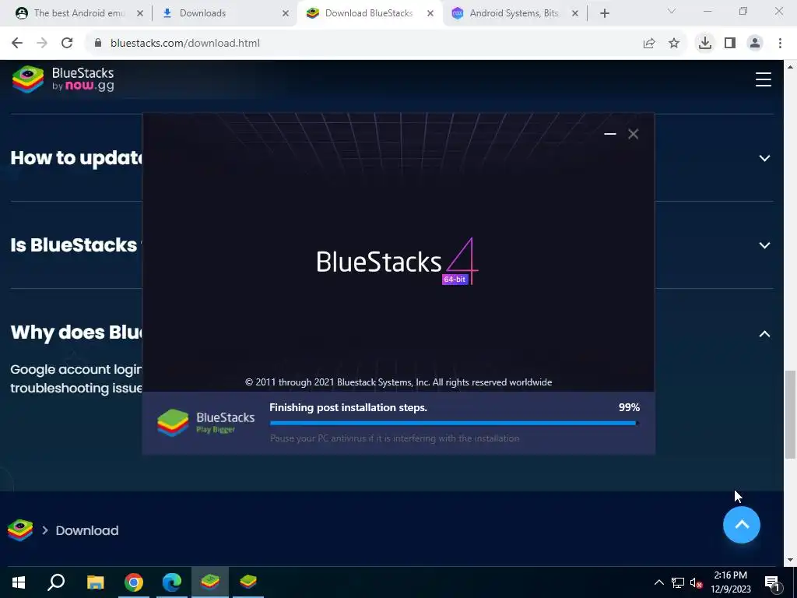The image size is (797, 598).
Task: Open the hamburger menu on BlueStacks site
Action: point(763,79)
